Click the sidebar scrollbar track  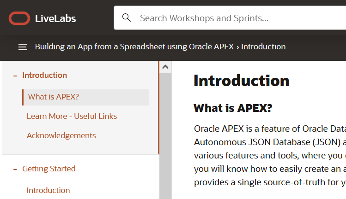point(165,138)
